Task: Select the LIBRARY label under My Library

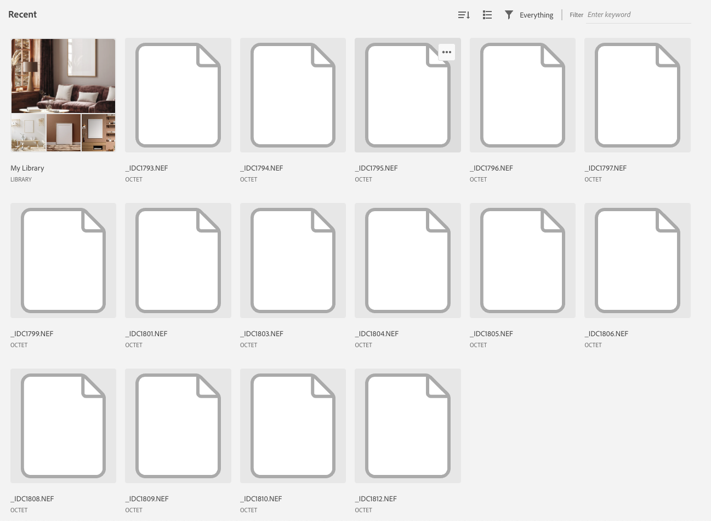Action: point(21,179)
